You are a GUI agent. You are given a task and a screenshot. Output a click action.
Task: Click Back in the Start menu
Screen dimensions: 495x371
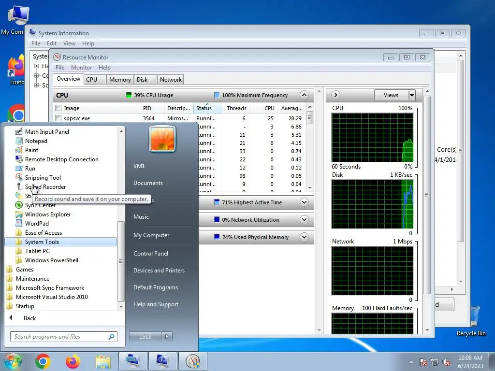coord(29,318)
